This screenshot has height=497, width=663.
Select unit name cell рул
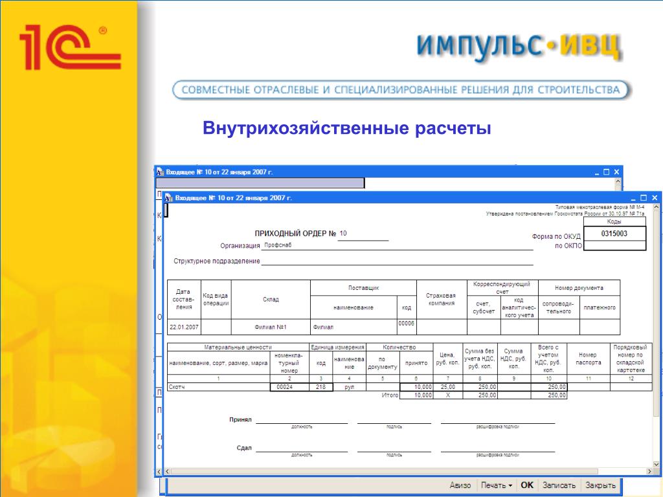pyautogui.click(x=349, y=387)
